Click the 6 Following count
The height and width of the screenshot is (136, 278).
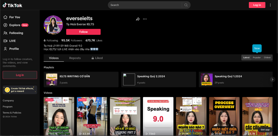point(51,41)
